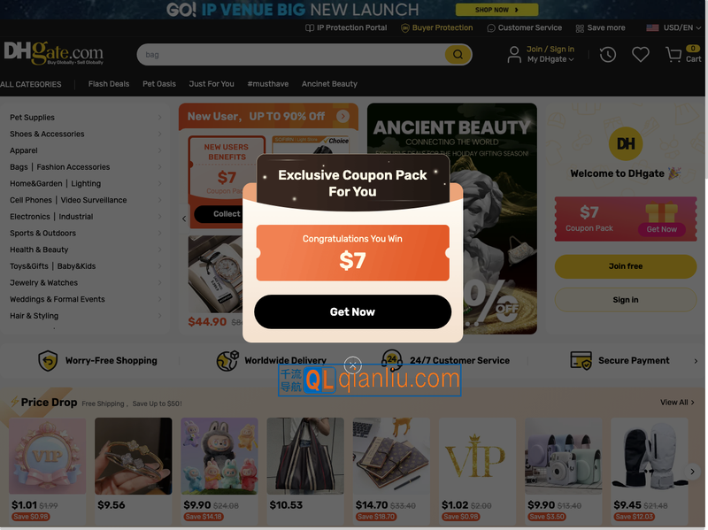Click the Buyer Protection shield icon
This screenshot has width=708, height=530.
click(405, 28)
